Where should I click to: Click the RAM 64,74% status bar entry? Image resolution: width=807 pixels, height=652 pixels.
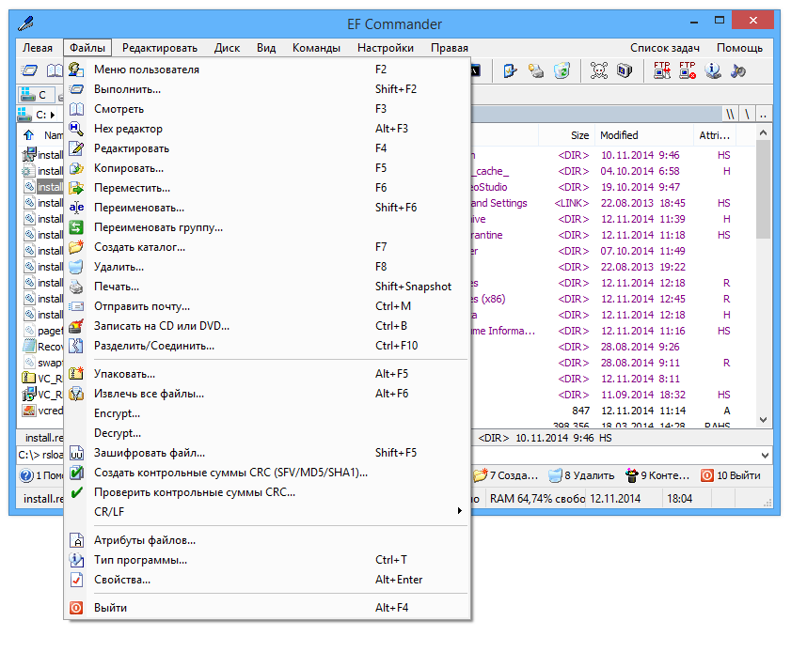point(536,499)
